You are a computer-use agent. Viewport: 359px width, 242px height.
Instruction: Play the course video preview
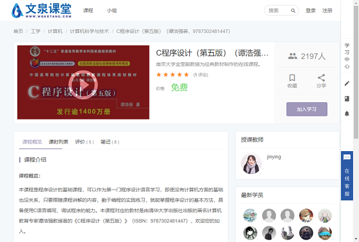tap(80, 81)
